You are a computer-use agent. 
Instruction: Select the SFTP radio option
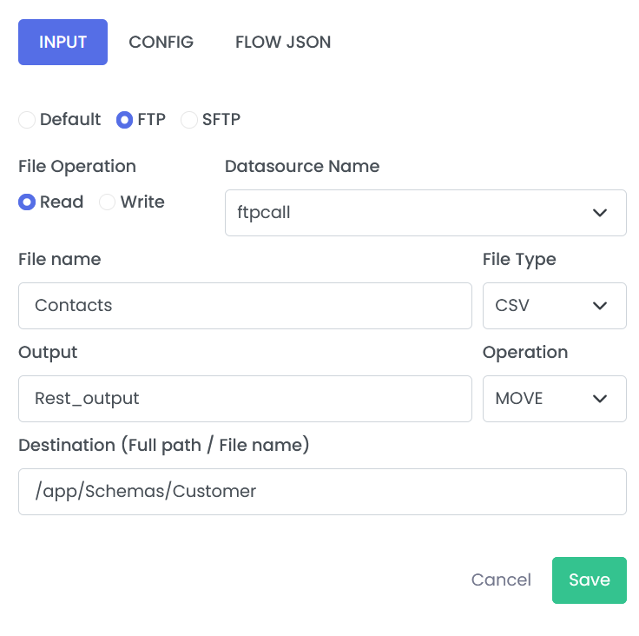pyautogui.click(x=189, y=120)
